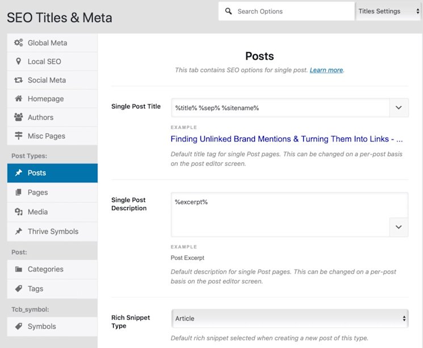Click the gears icon beside Global Meta
This screenshot has width=423, height=348.
click(x=19, y=43)
